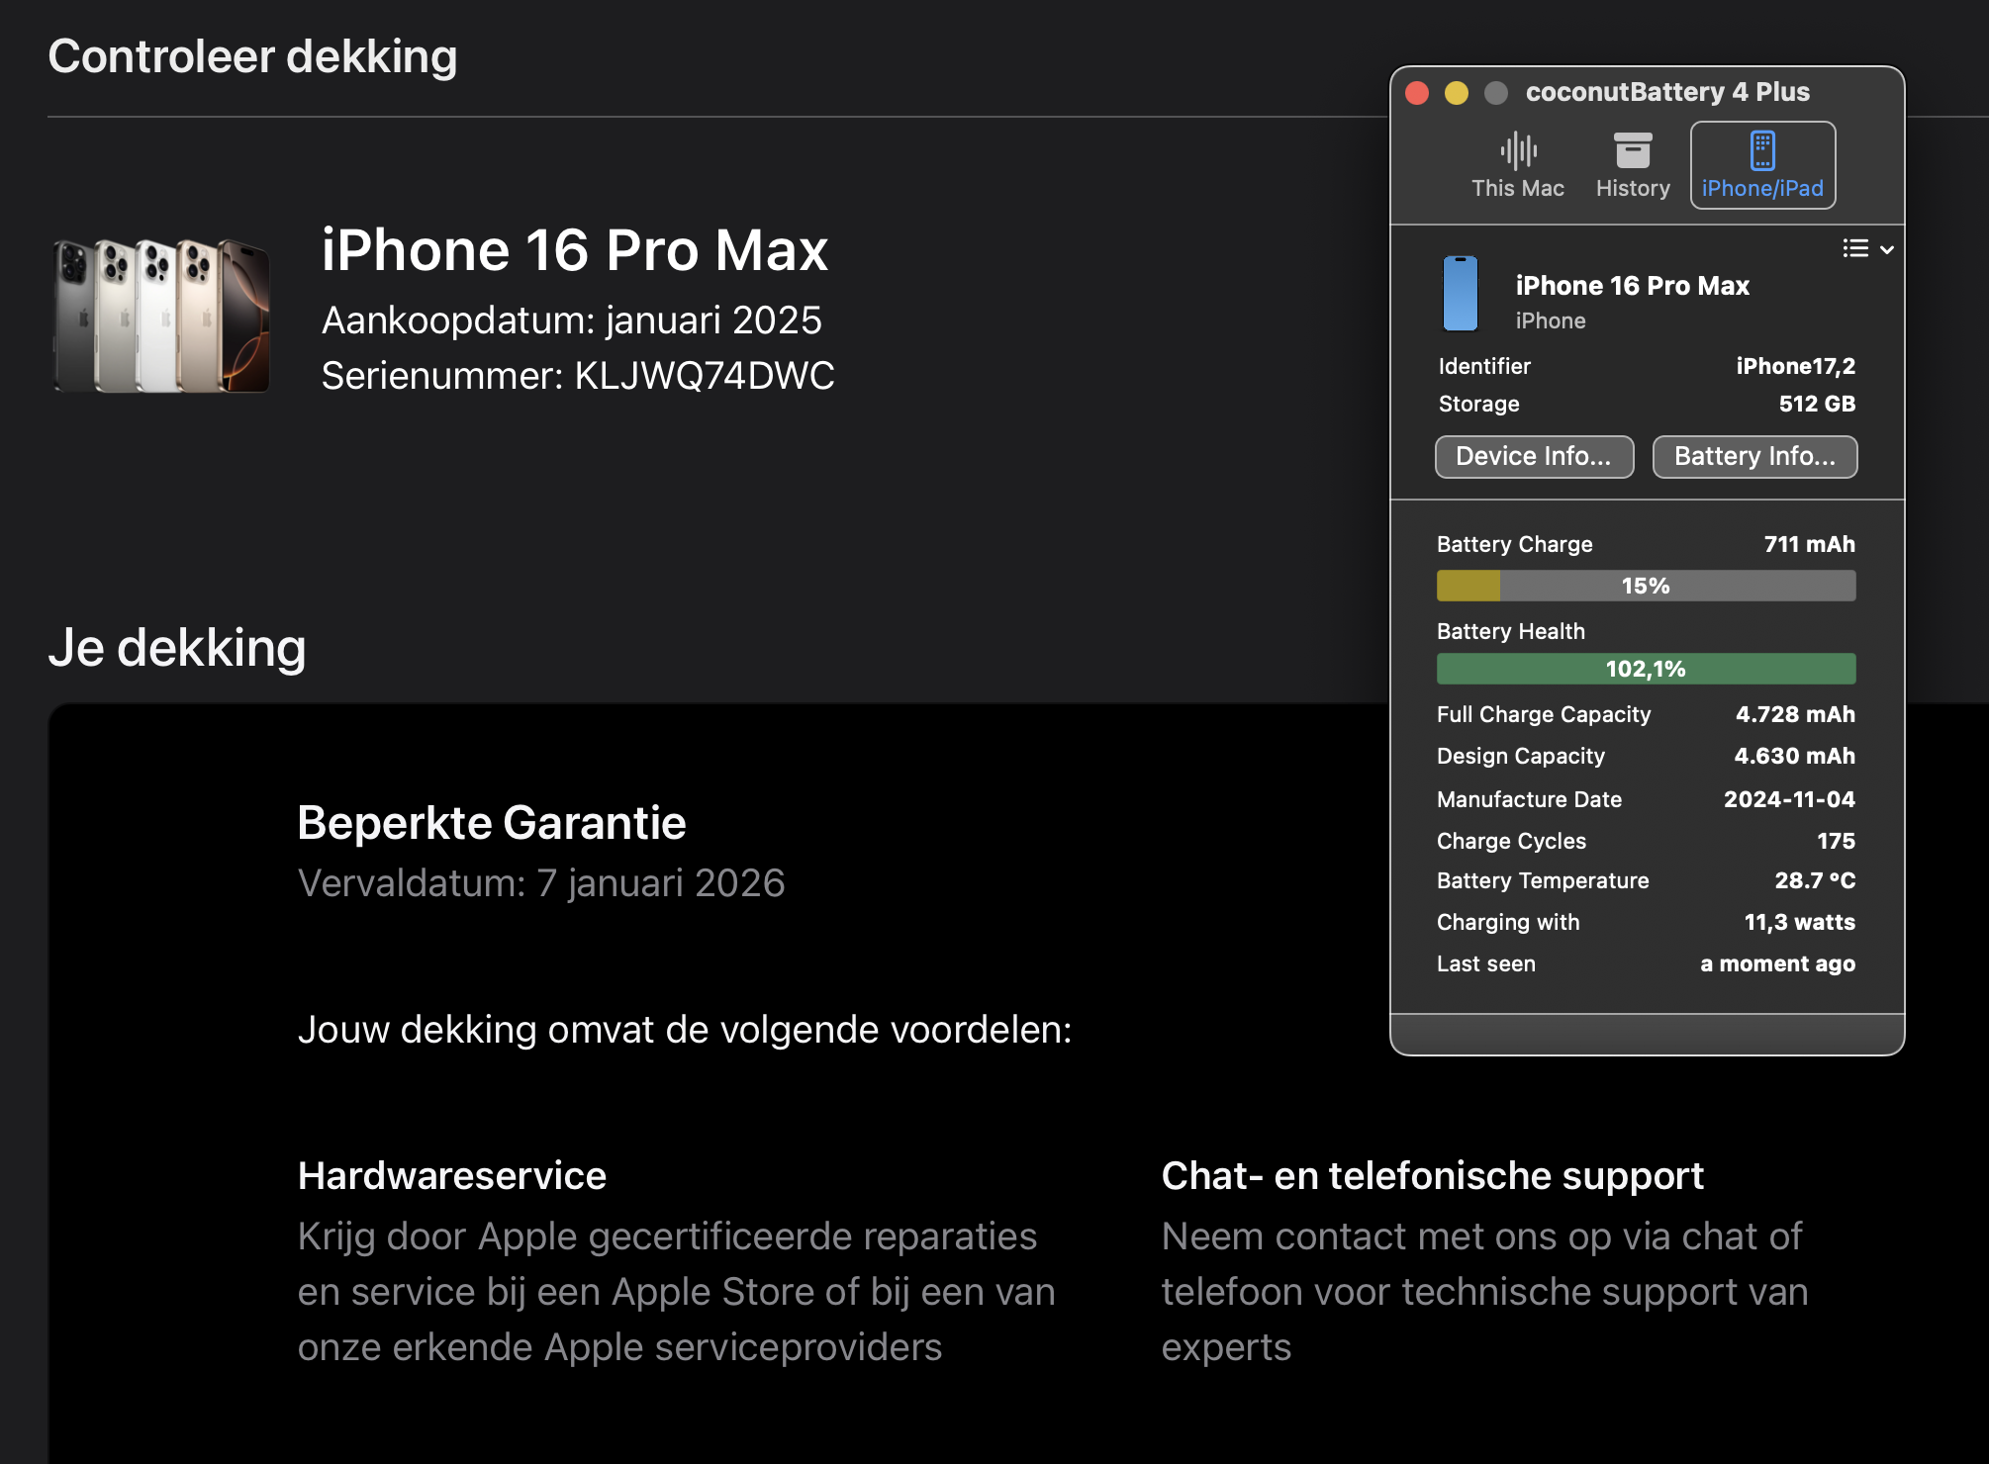The height and width of the screenshot is (1464, 1989).
Task: Click the Chat- en telefonische support heading
Action: [x=1433, y=1176]
